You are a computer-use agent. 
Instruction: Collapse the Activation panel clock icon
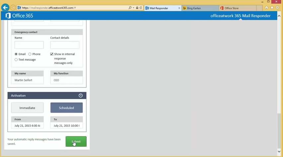[81, 95]
